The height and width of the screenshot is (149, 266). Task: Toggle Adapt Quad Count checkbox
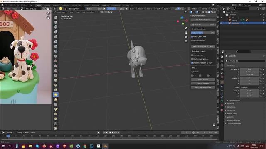tap(192, 37)
